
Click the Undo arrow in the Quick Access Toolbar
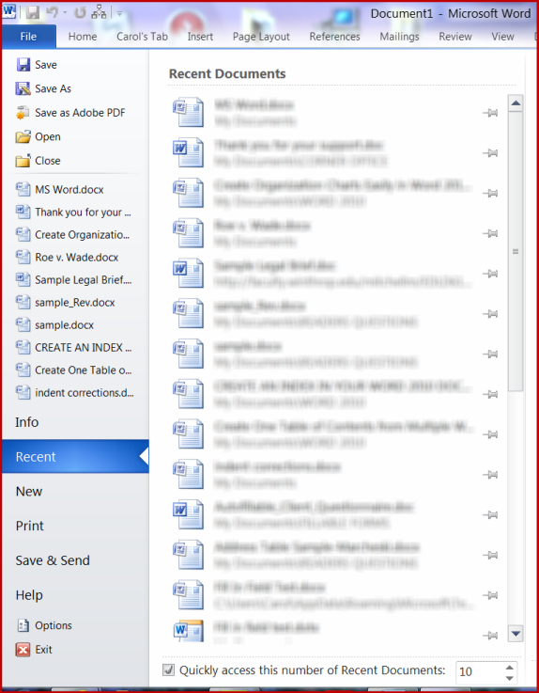(x=52, y=12)
